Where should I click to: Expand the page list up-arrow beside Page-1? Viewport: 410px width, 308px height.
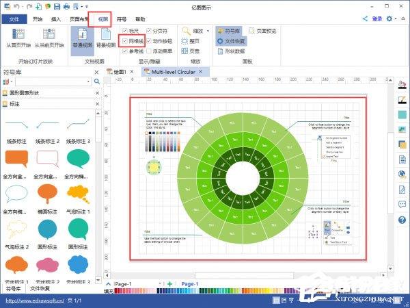click(108, 284)
